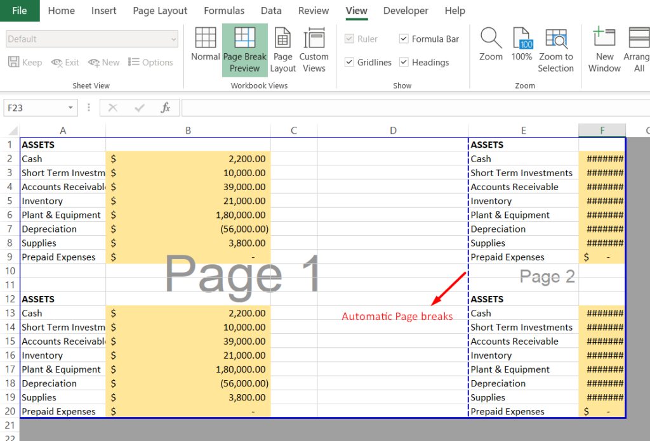Click cell E9 Prepaid Expenses
The width and height of the screenshot is (650, 441).
[x=524, y=257]
